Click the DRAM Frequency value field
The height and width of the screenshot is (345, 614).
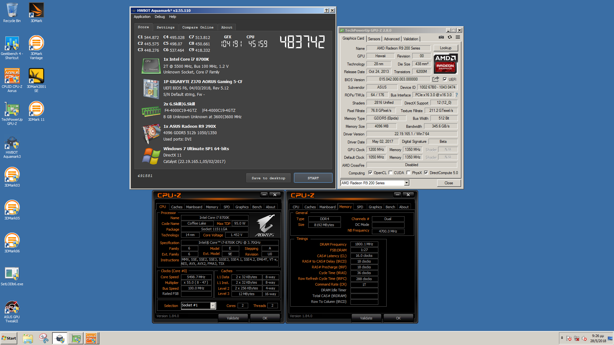click(364, 244)
